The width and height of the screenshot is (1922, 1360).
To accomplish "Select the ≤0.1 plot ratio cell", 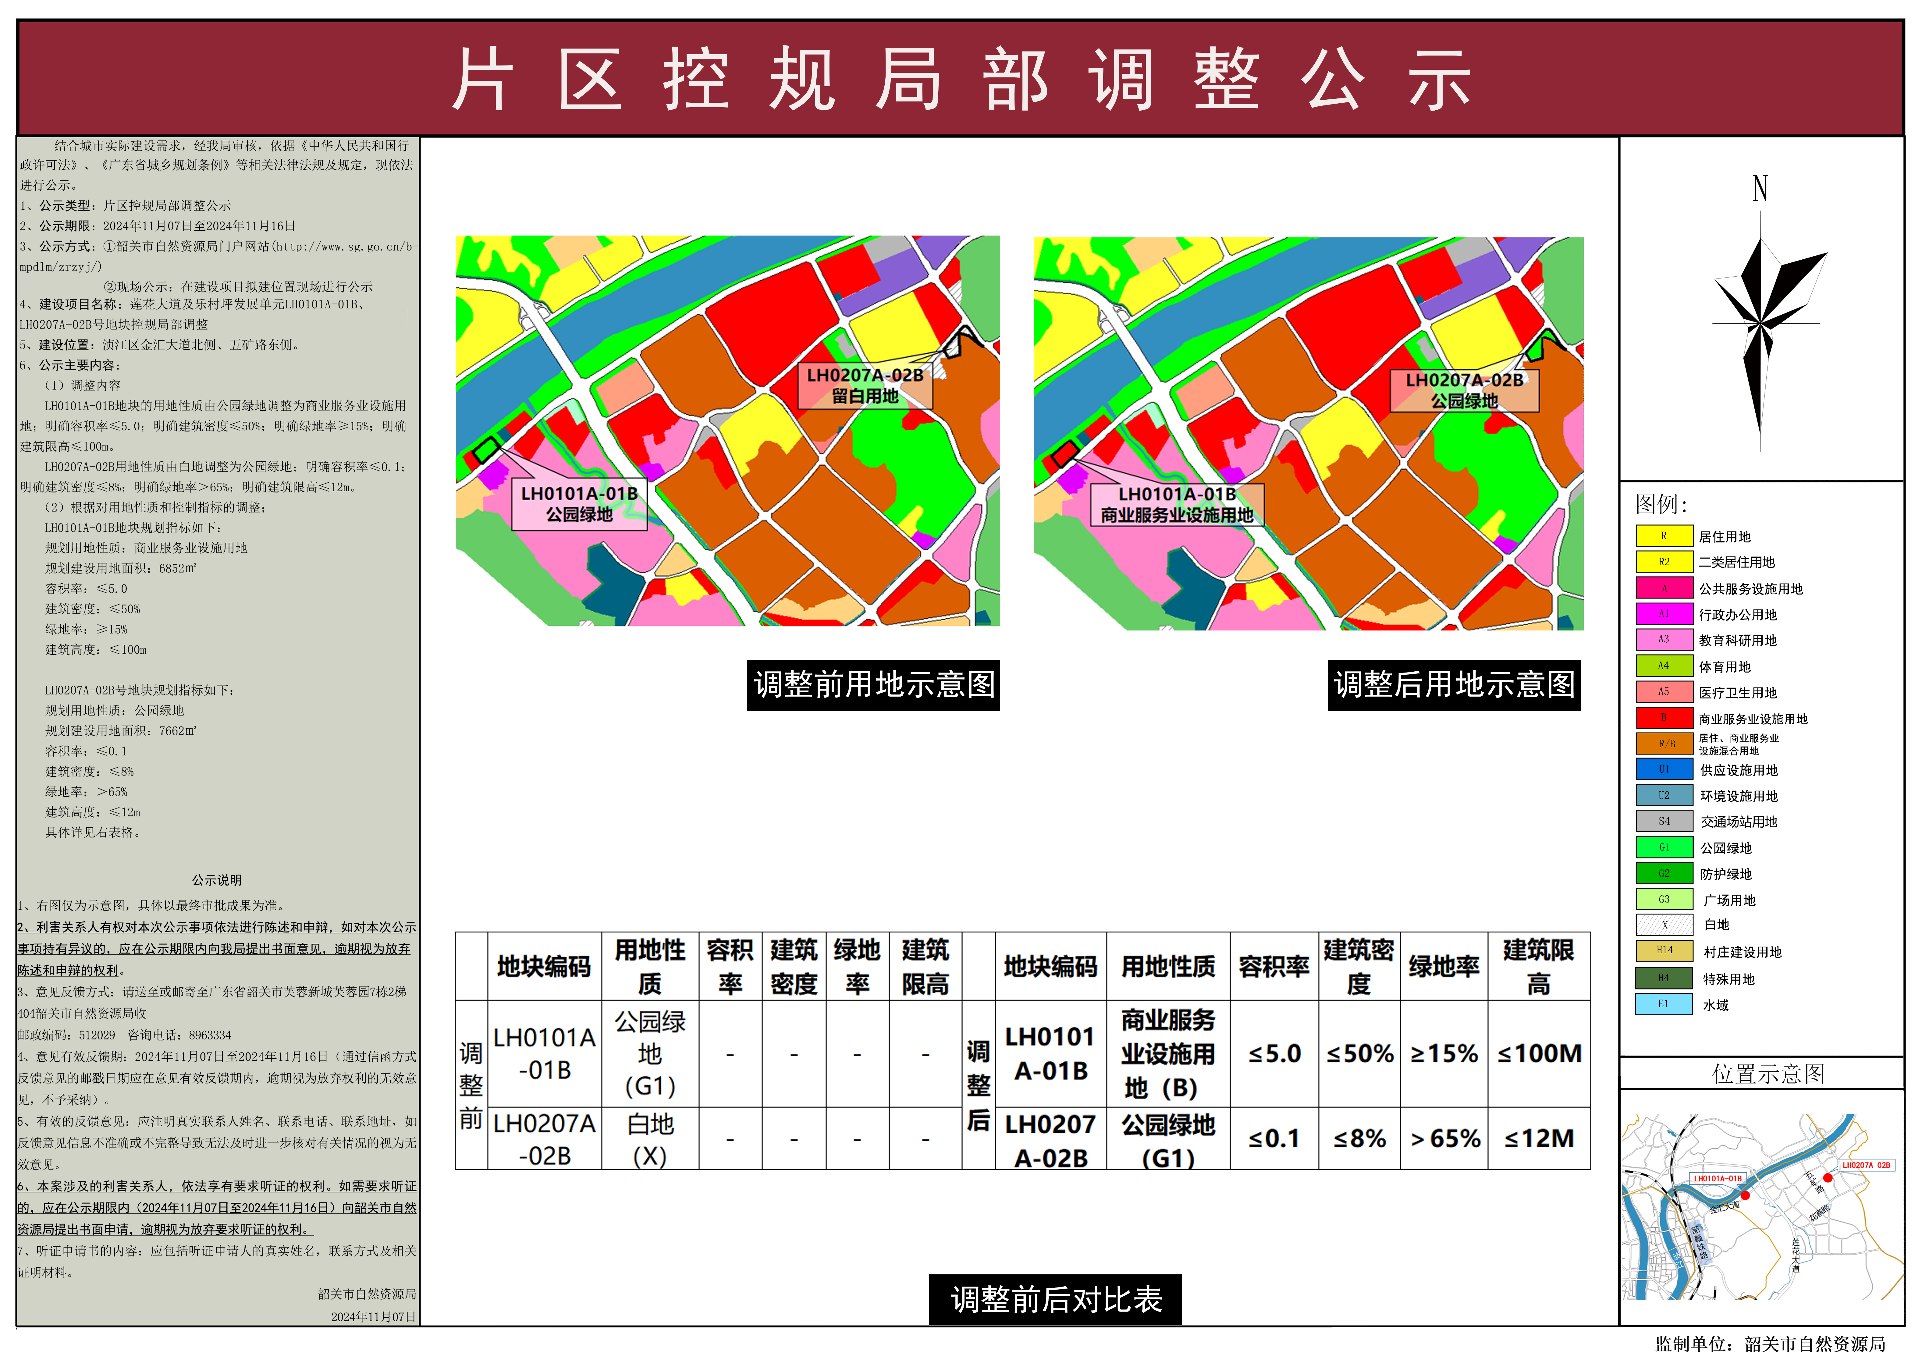I will click(x=1275, y=1139).
